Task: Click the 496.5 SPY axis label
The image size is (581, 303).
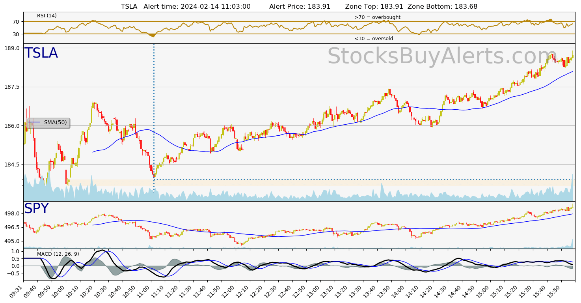Action: point(13,227)
